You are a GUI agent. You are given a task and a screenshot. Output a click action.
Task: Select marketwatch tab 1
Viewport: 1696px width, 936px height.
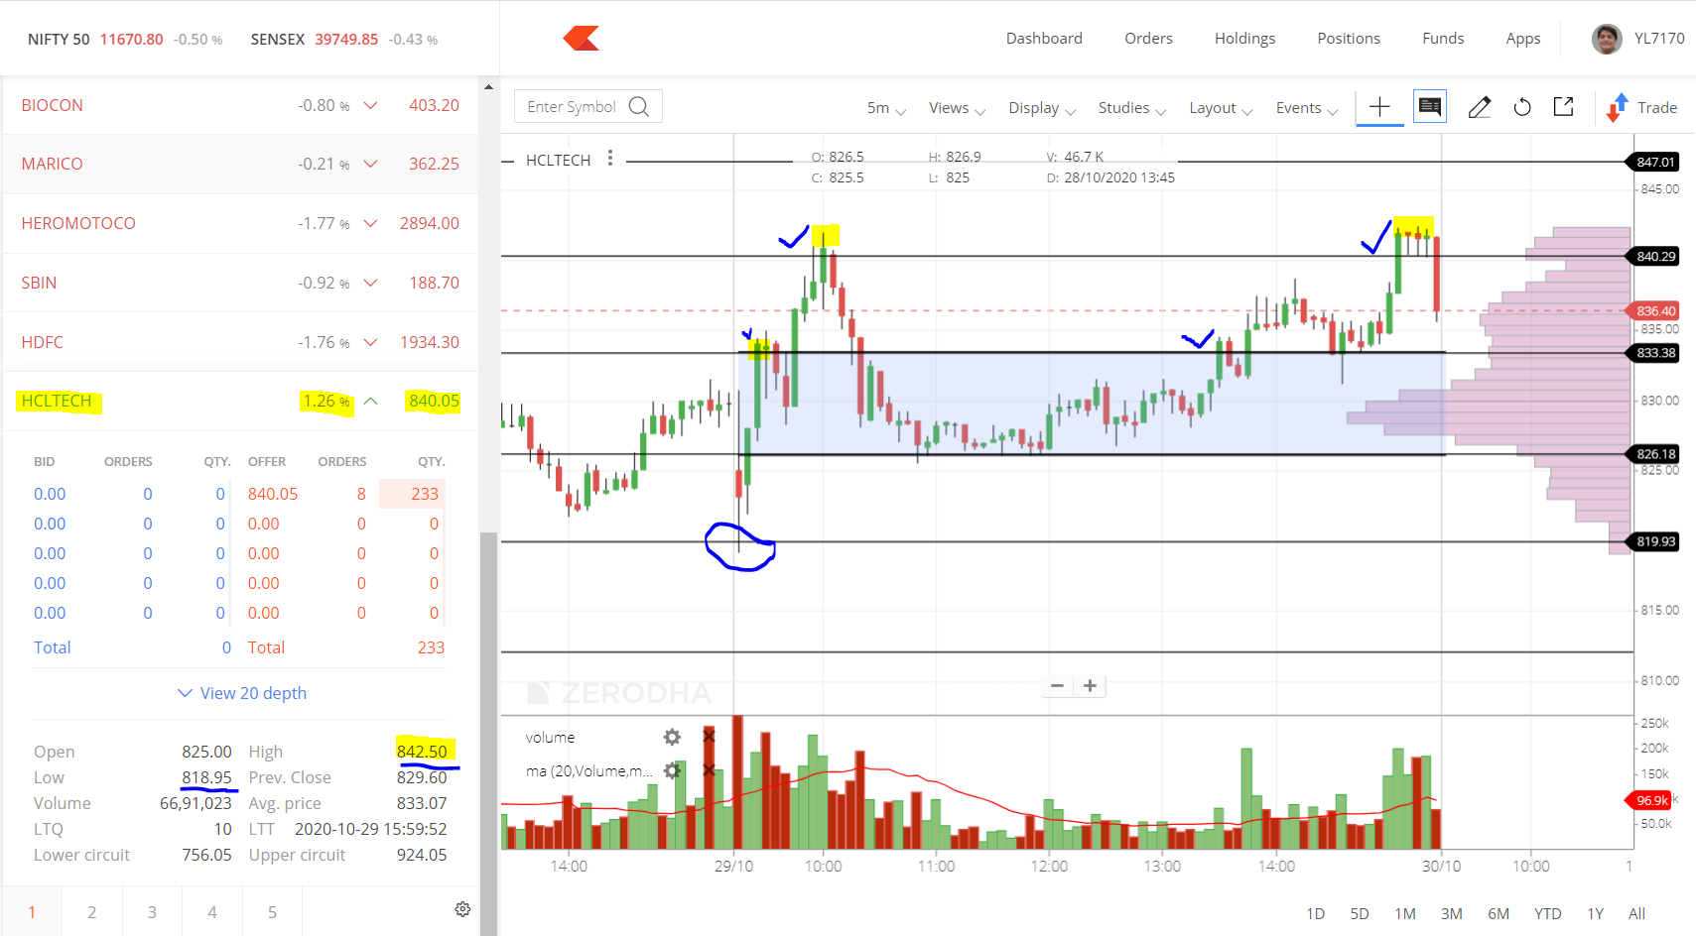coord(32,912)
